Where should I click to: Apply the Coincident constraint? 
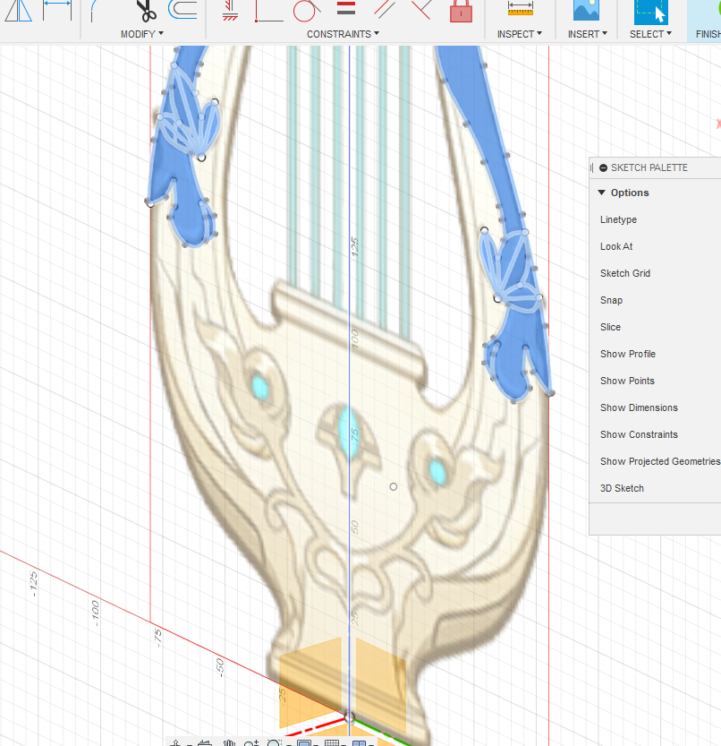click(269, 11)
